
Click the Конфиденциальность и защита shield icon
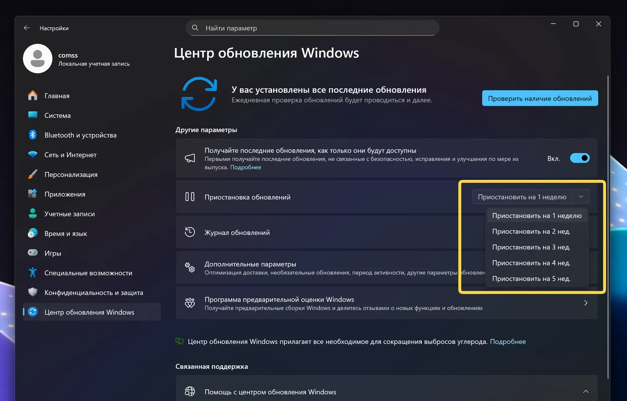(33, 292)
